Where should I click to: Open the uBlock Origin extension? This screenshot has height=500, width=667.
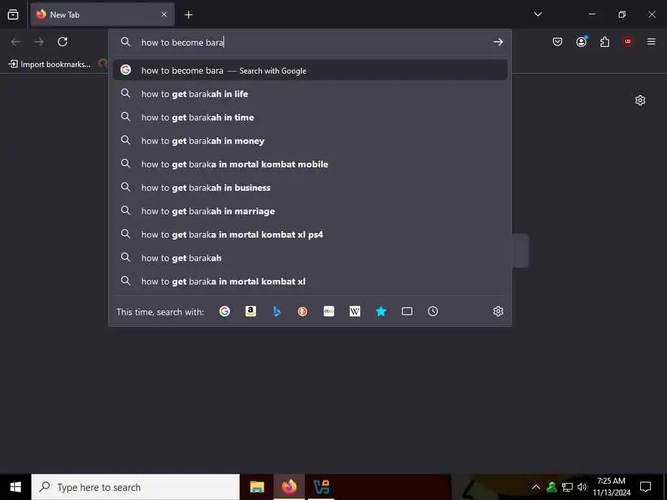pyautogui.click(x=628, y=42)
